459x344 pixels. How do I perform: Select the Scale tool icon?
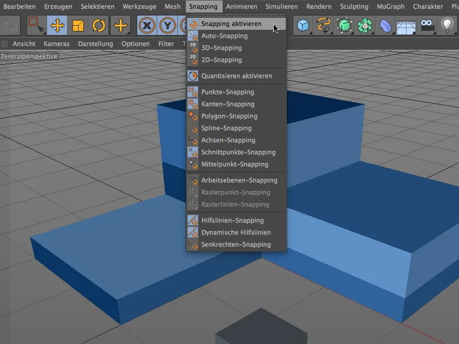[78, 26]
